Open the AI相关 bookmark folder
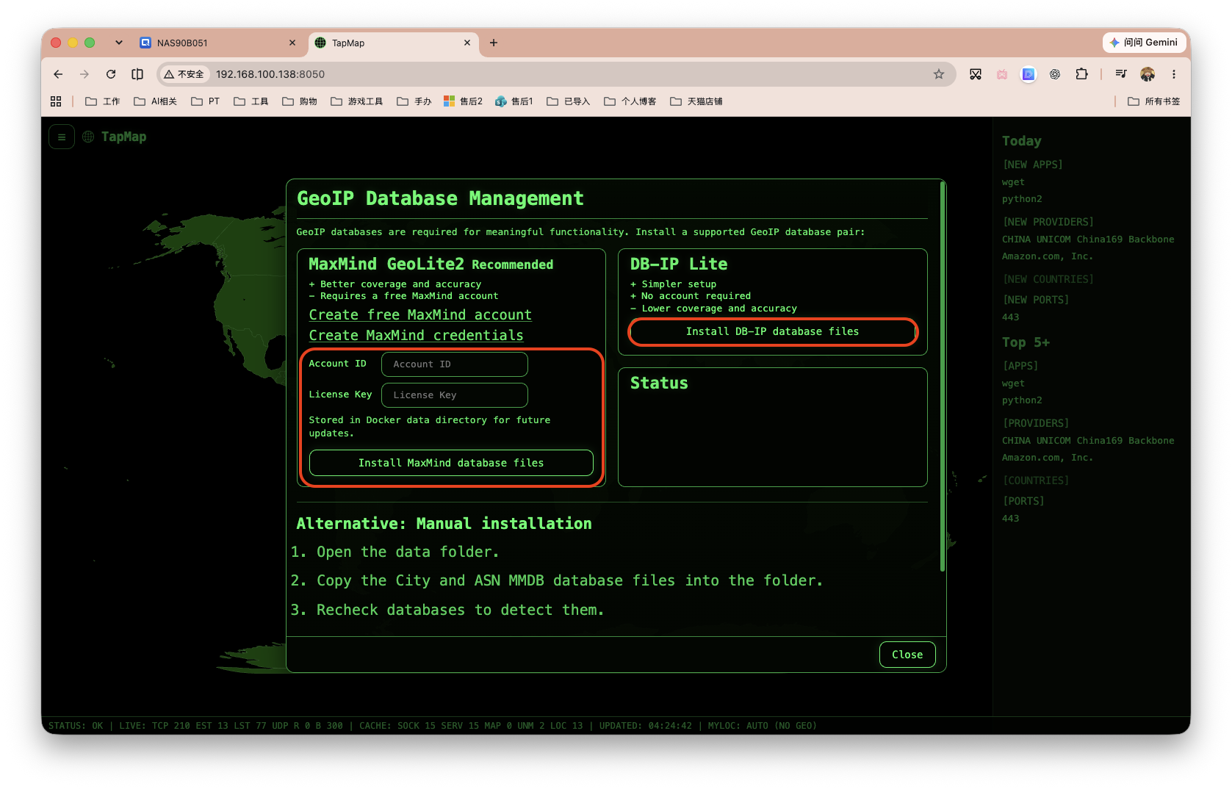This screenshot has height=789, width=1232. coord(155,101)
